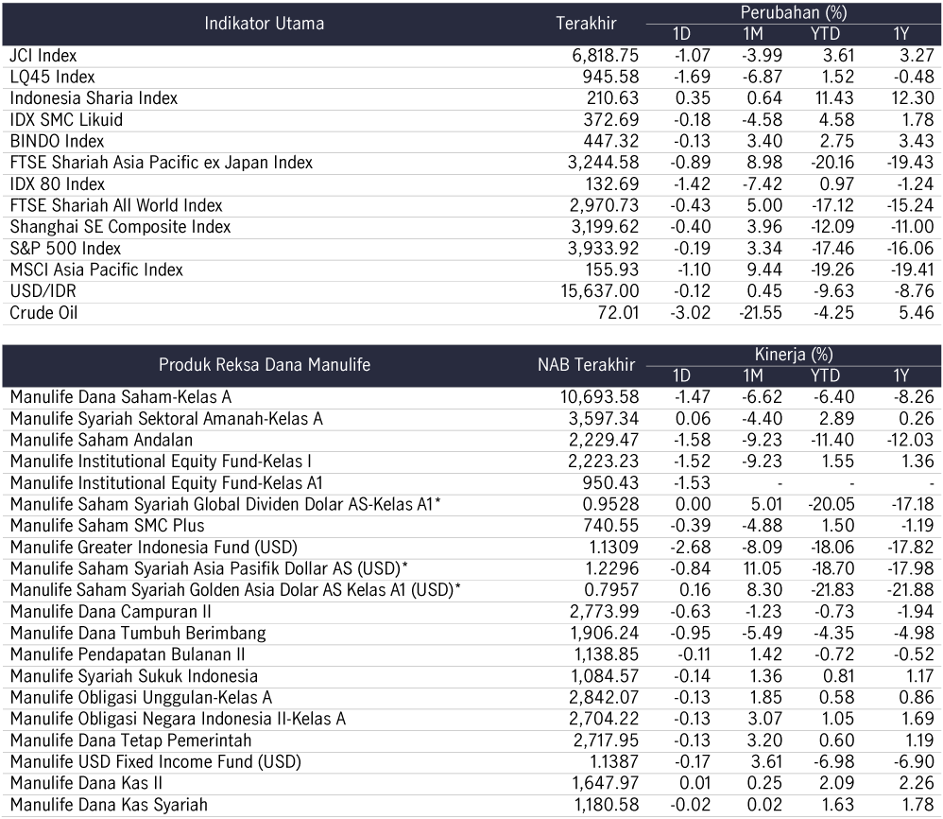The height and width of the screenshot is (819, 943).
Task: Click 'Manulife Dana Saham-Kelas A' fund name
Action: click(x=121, y=398)
